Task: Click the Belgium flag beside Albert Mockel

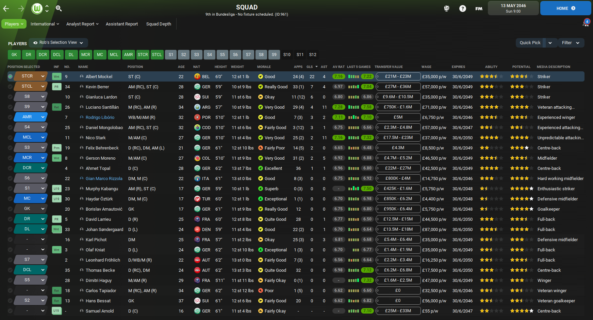Action: pos(197,76)
